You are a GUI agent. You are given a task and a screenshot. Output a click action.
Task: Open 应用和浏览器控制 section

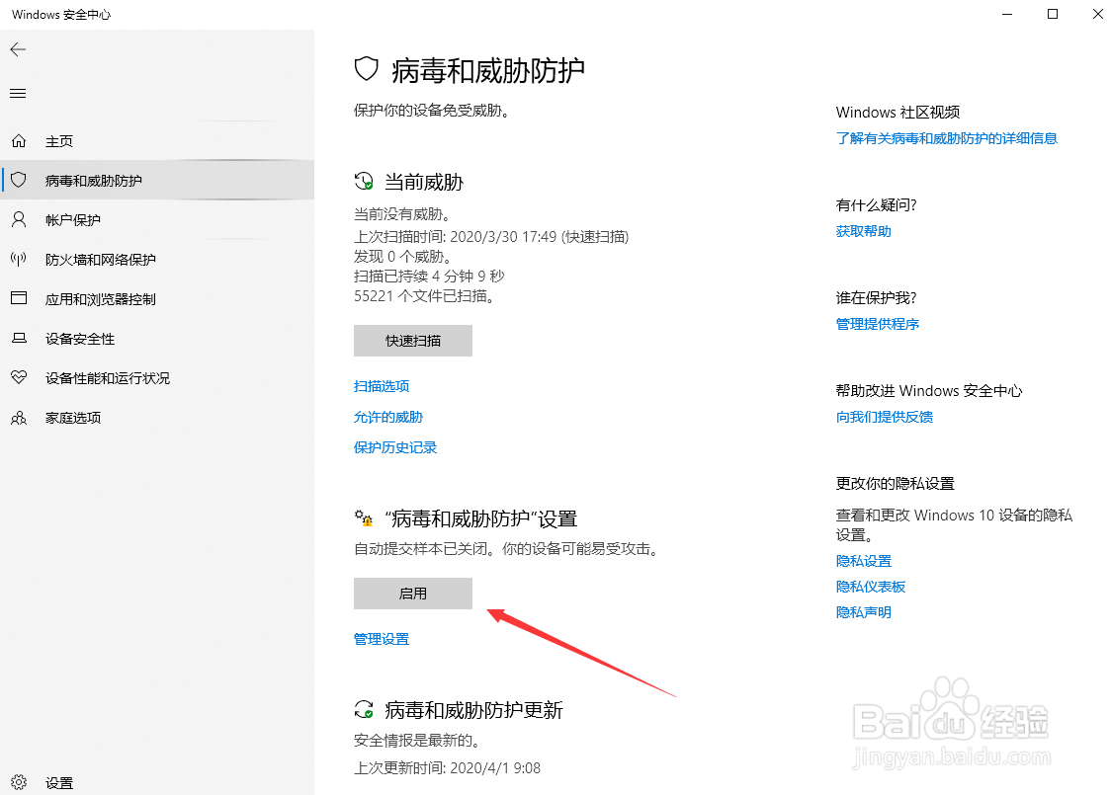click(157, 299)
